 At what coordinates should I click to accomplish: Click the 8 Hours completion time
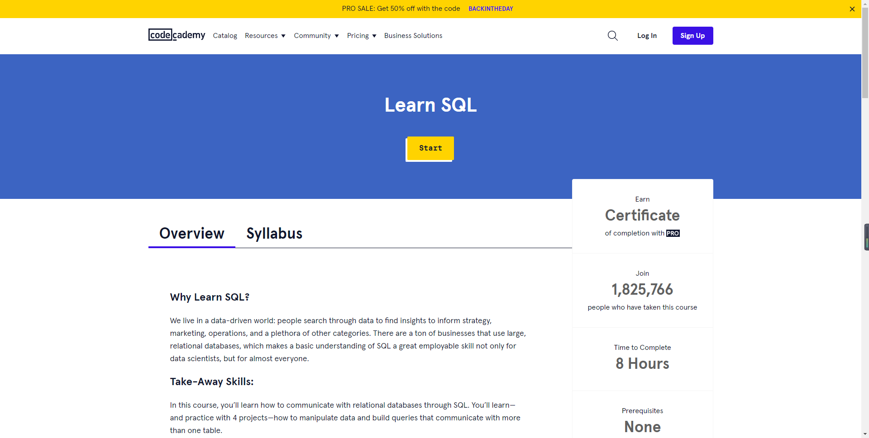642,363
